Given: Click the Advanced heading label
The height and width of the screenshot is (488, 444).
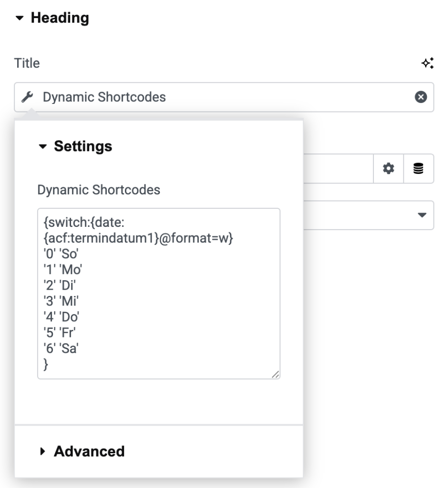Looking at the screenshot, I should click(89, 451).
